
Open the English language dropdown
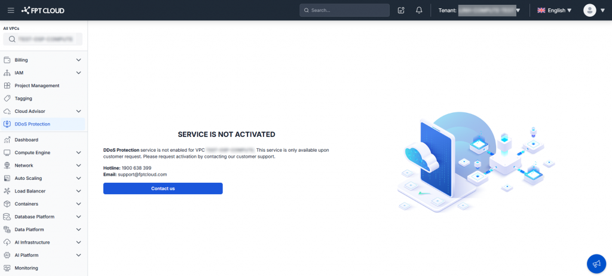(555, 10)
